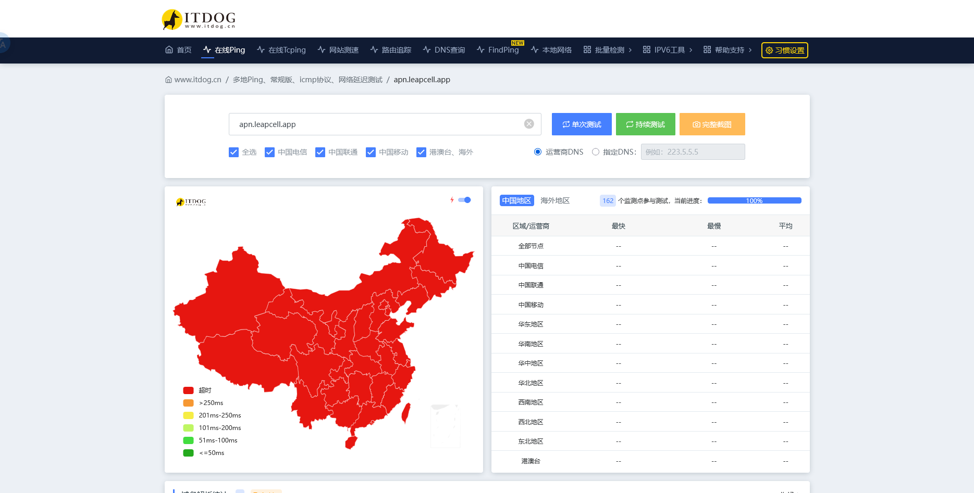
Task: Open the www.itdog.cn breadcrumb link
Action: 198,79
